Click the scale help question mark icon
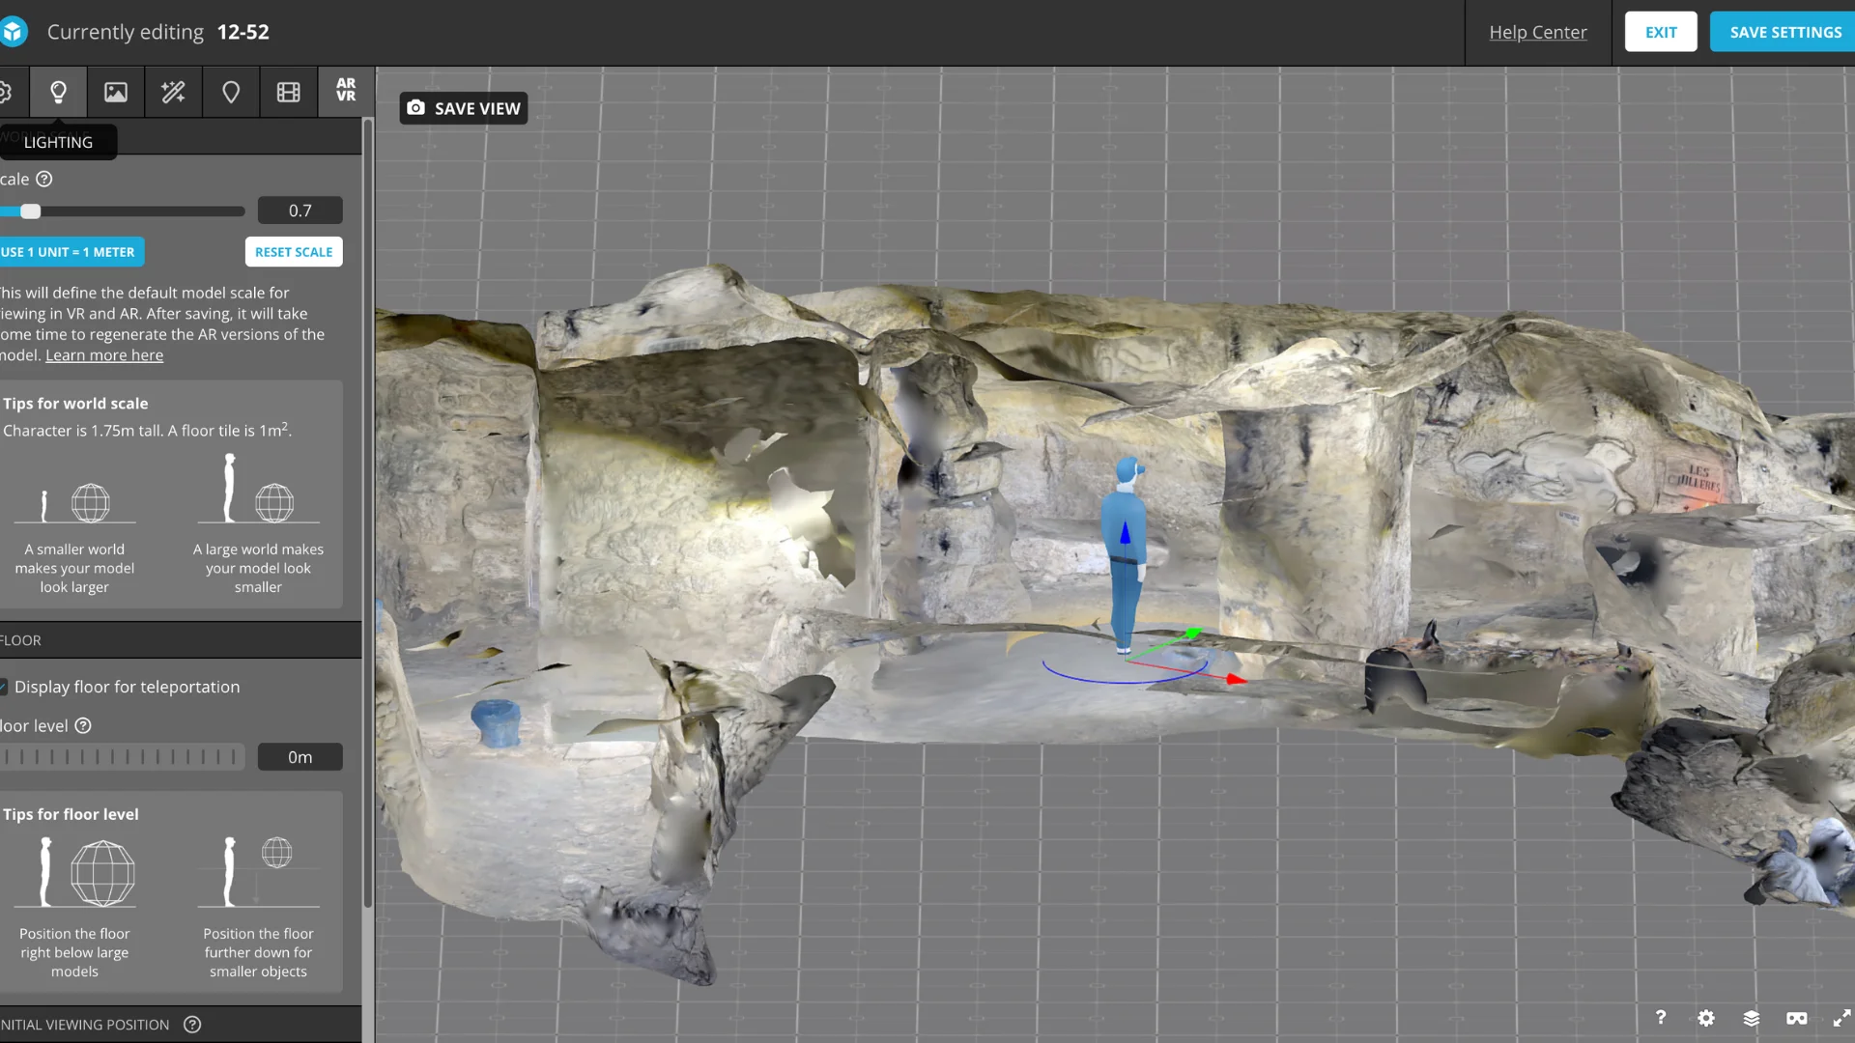The image size is (1855, 1043). click(x=44, y=179)
